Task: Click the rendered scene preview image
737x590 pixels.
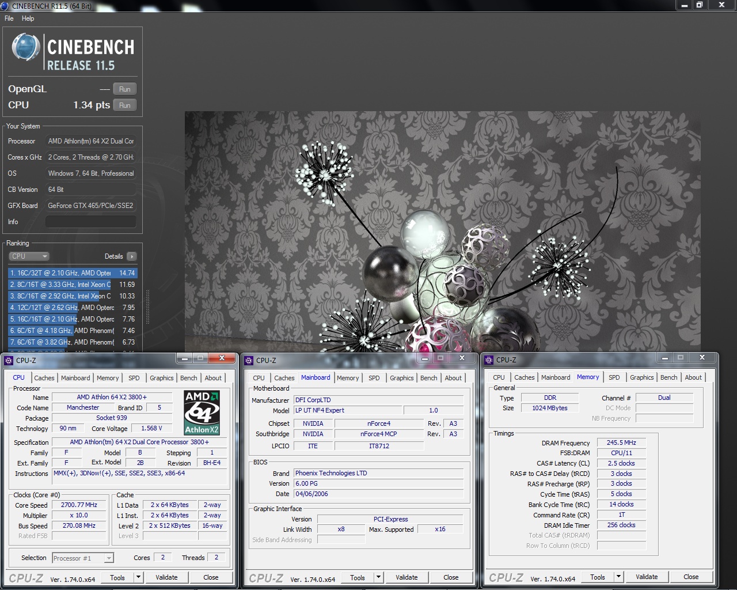Action: coord(442,232)
